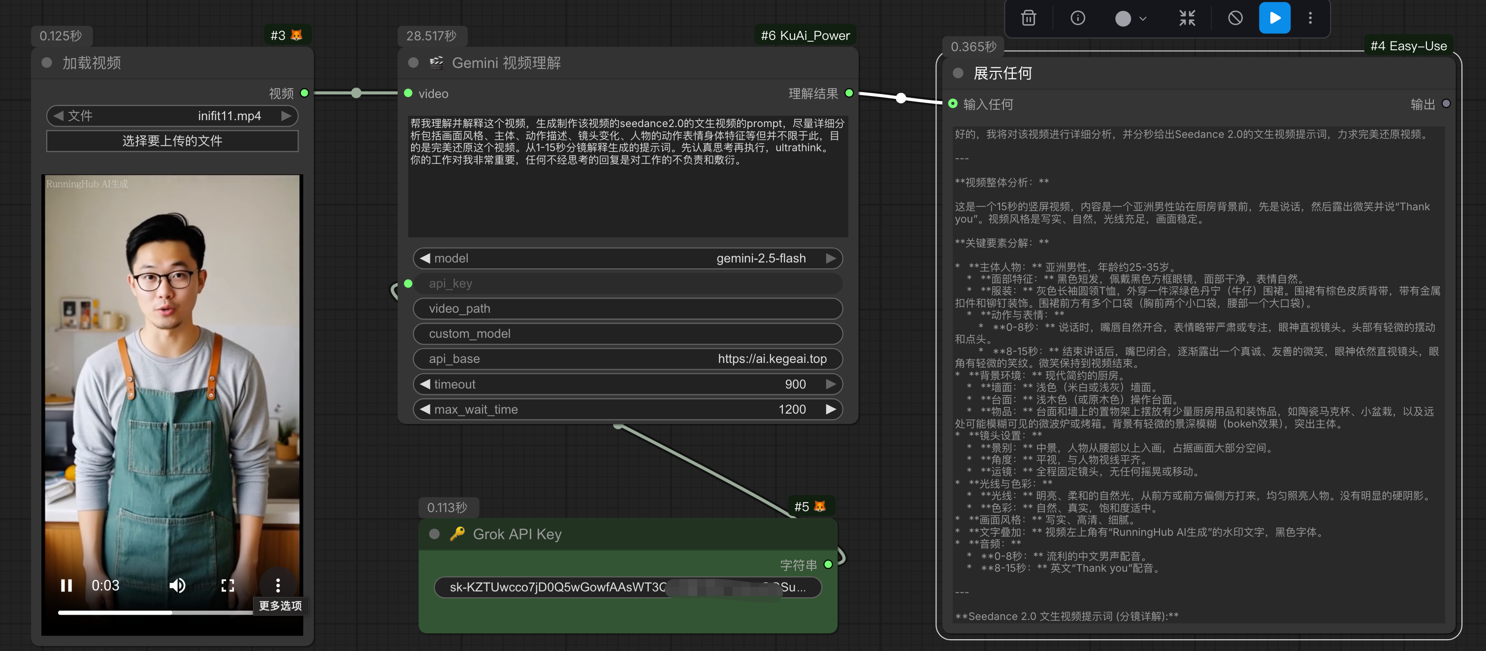The width and height of the screenshot is (1486, 651).
Task: Run the selected node with play icon
Action: 1274,19
